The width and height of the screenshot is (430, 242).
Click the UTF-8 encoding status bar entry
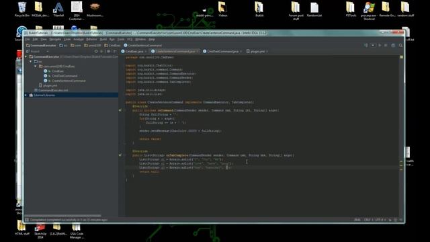[x=380, y=220]
